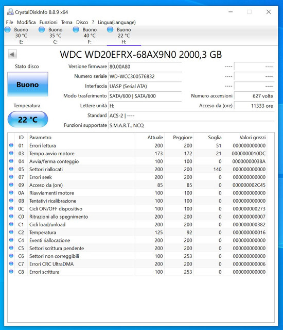Click status dot for row ID C2

pos(11,232)
